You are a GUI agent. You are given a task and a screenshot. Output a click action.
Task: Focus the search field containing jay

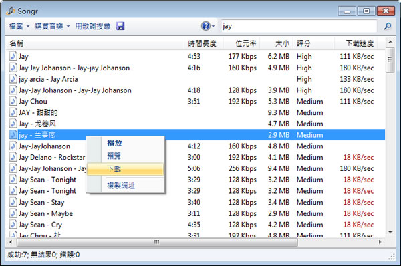point(299,26)
